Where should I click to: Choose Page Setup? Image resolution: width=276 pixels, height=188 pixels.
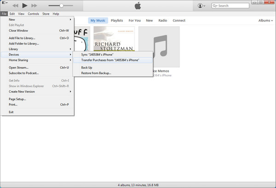(x=37, y=99)
